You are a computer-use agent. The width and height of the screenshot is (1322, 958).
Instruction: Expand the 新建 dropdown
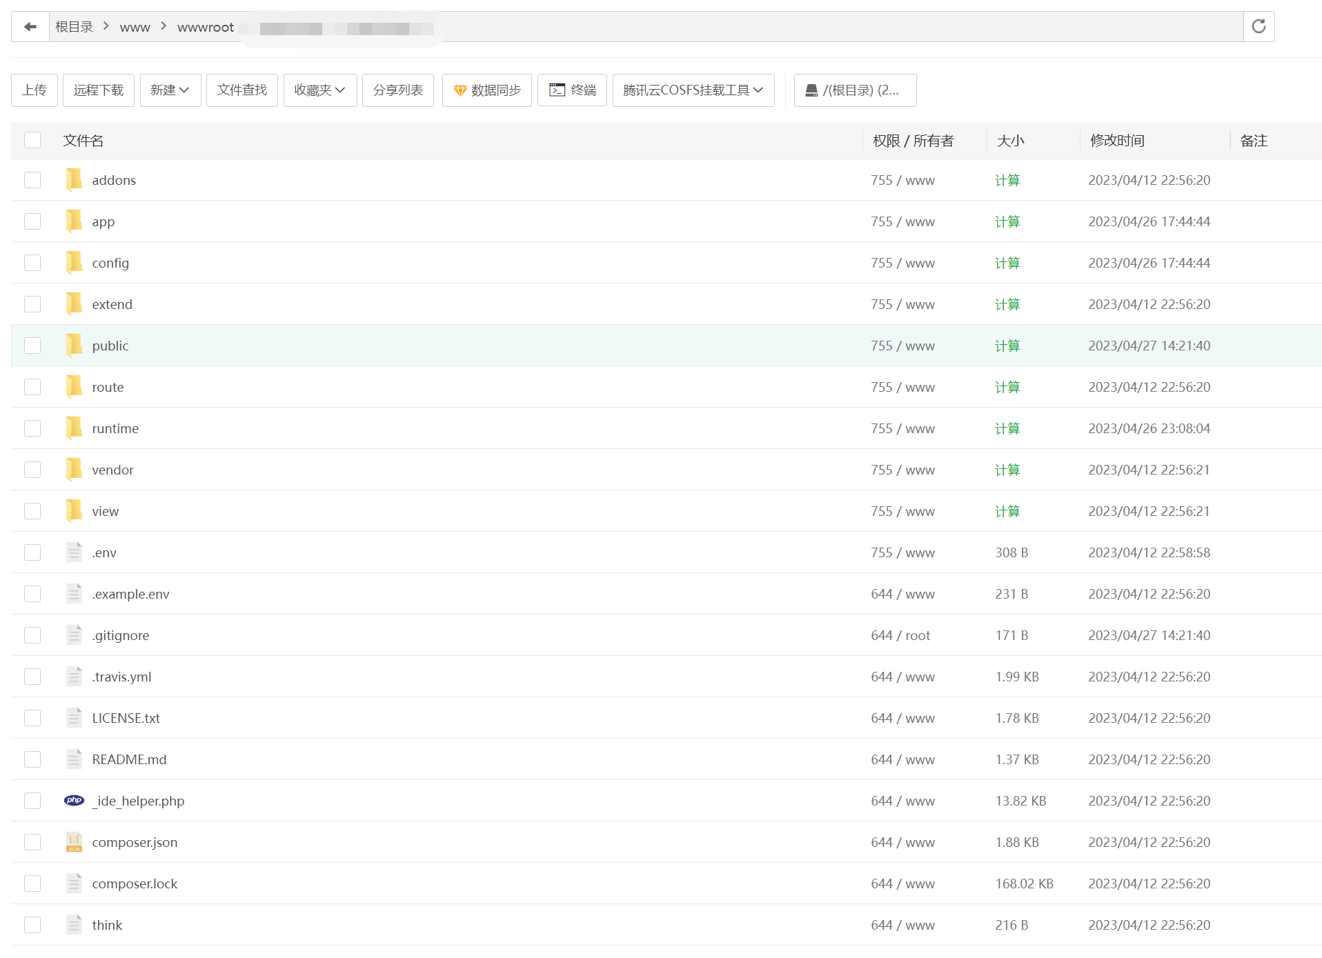pyautogui.click(x=170, y=90)
